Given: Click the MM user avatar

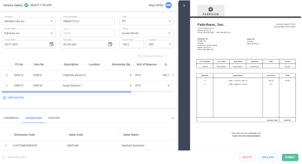Looking at the screenshot, I should coord(168,5).
